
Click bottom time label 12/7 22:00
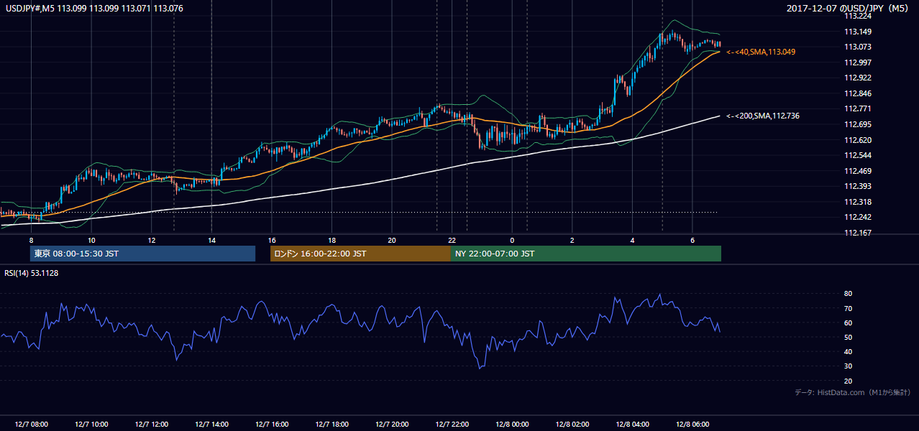[452, 425]
